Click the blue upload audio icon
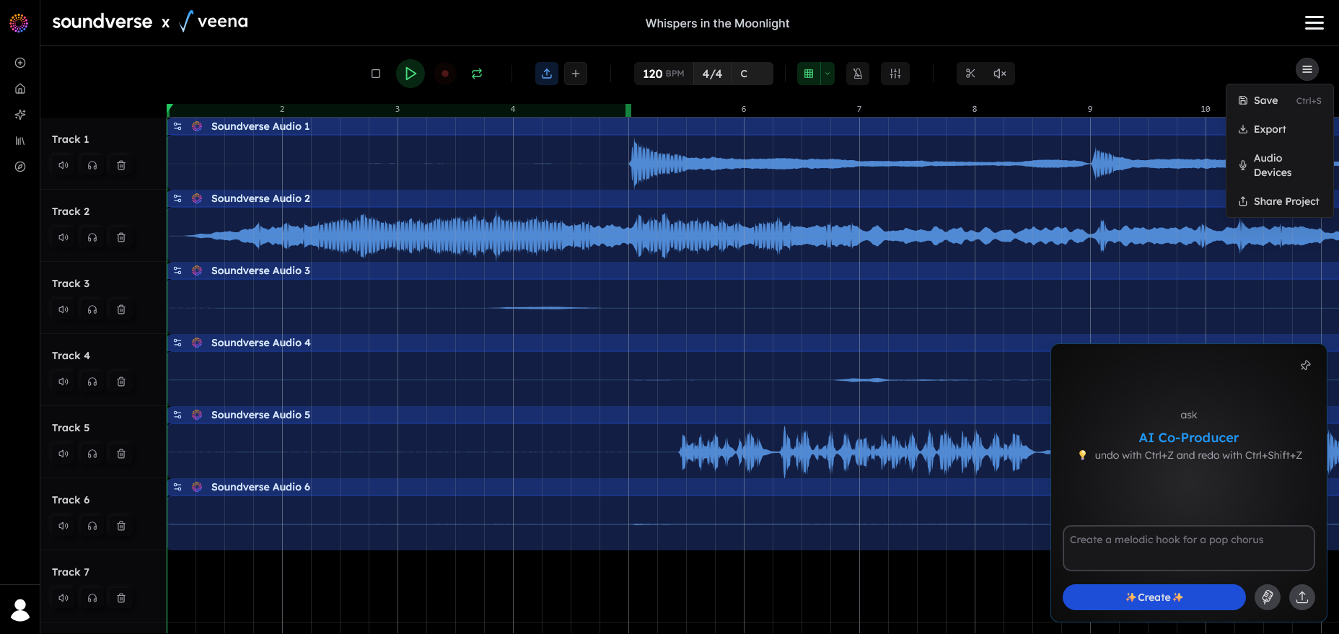 [547, 74]
